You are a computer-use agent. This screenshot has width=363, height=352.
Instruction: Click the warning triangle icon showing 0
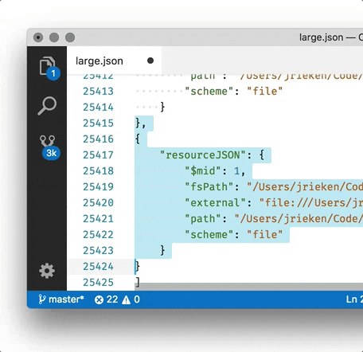coord(126,299)
